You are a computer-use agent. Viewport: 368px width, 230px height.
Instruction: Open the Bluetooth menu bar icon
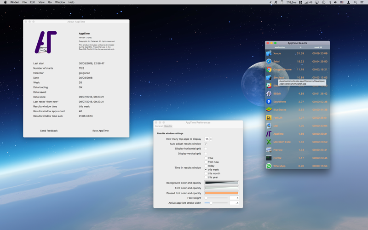point(330,2)
